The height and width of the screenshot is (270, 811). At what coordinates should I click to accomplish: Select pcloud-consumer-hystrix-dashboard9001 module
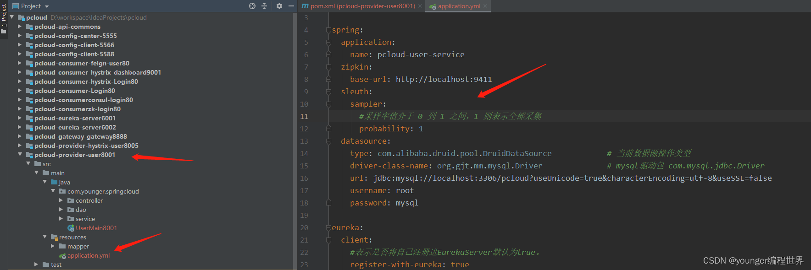coord(98,72)
